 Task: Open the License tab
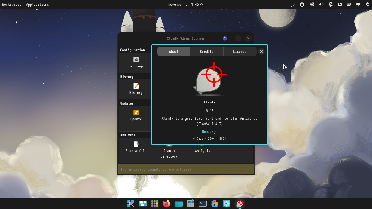tap(240, 51)
